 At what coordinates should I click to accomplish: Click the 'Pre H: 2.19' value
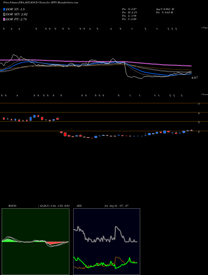pyautogui.click(x=129, y=12)
